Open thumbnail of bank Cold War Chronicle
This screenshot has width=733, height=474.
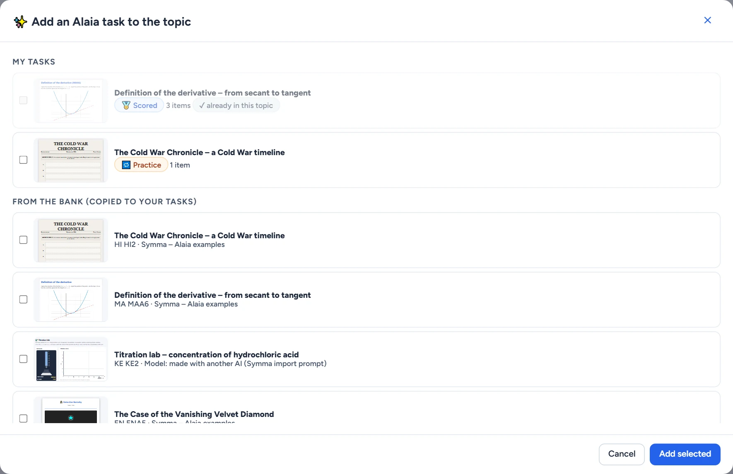click(71, 240)
